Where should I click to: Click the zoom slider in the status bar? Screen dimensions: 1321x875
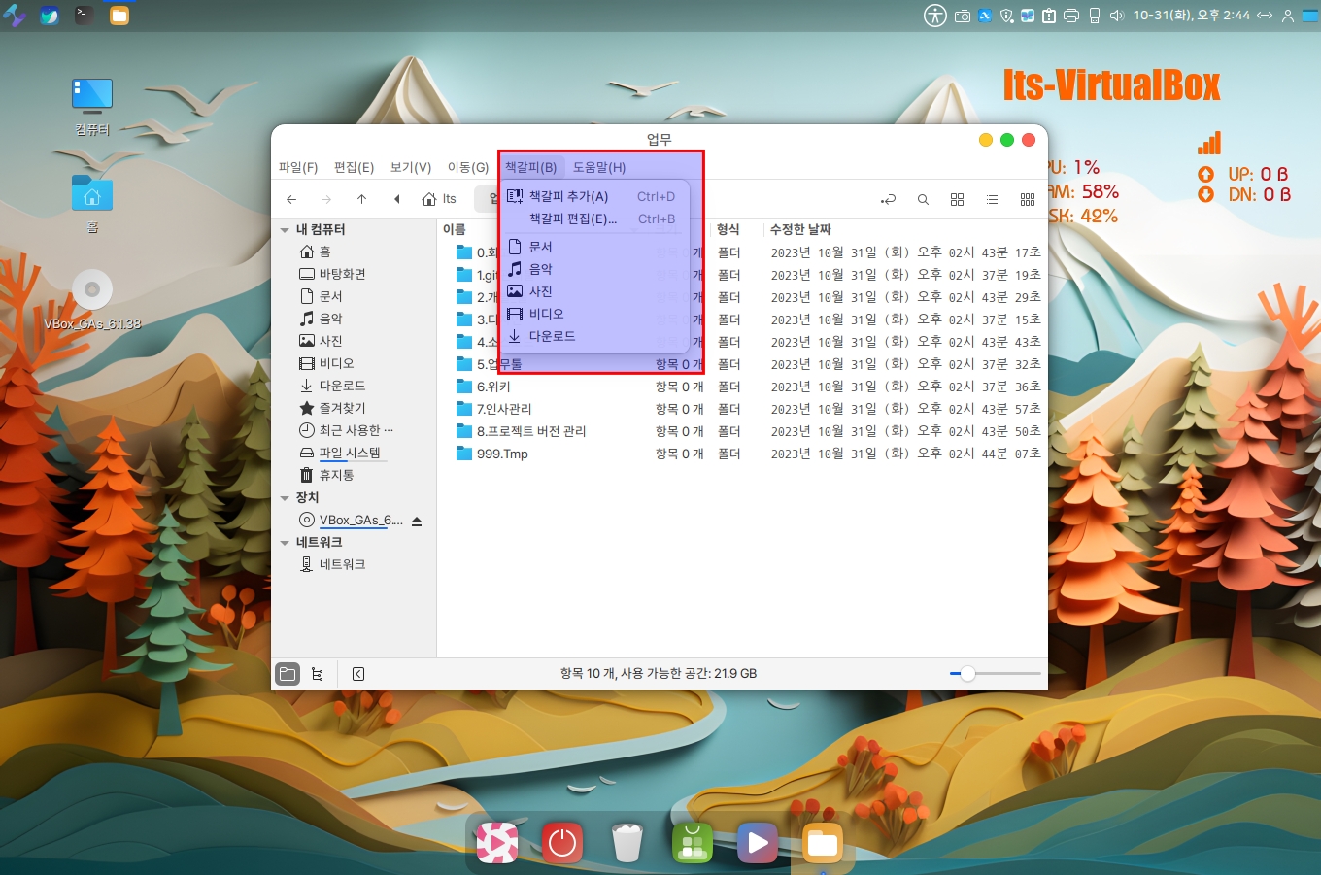click(x=995, y=674)
